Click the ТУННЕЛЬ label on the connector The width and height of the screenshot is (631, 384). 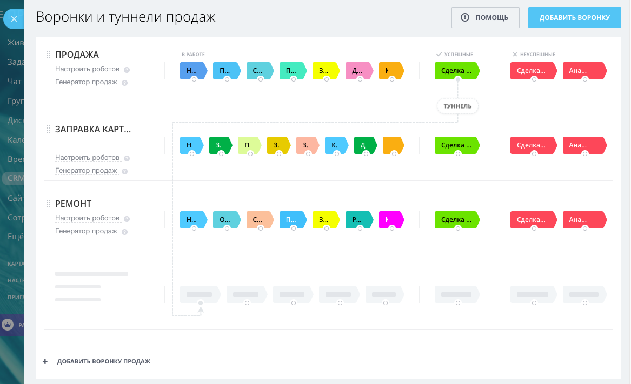(x=457, y=106)
